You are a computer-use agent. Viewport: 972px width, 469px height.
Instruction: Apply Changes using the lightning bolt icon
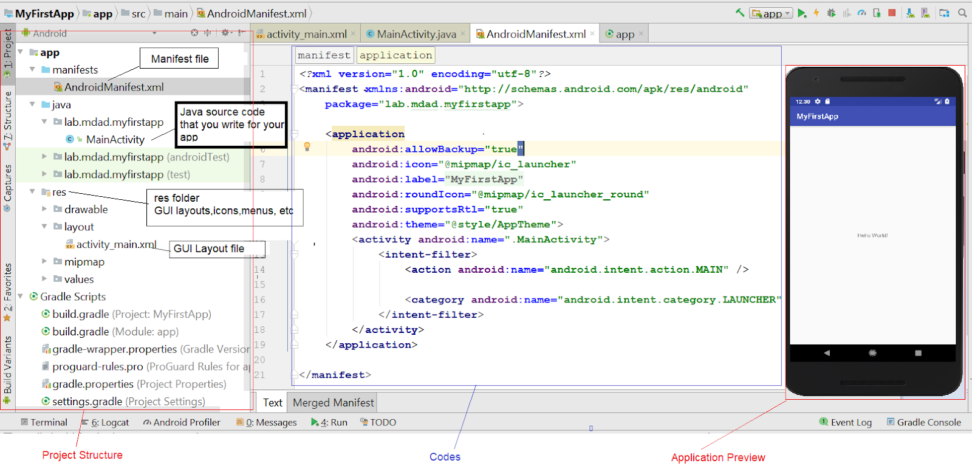[816, 13]
